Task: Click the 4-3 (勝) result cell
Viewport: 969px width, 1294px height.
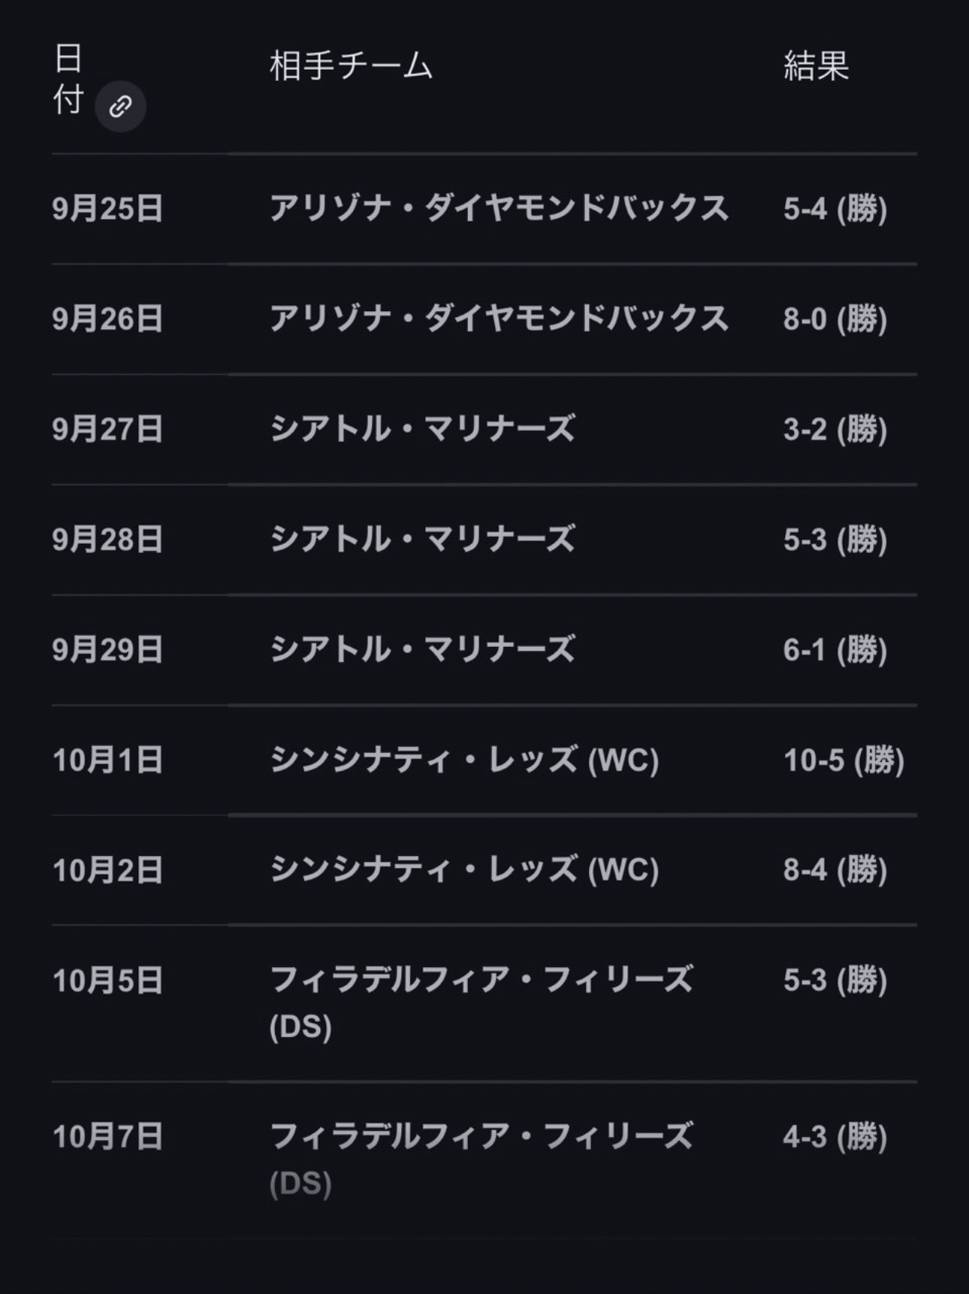Action: click(x=835, y=1137)
